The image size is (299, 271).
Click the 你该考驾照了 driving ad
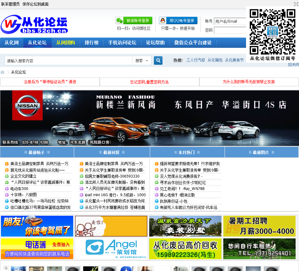pos(37,226)
